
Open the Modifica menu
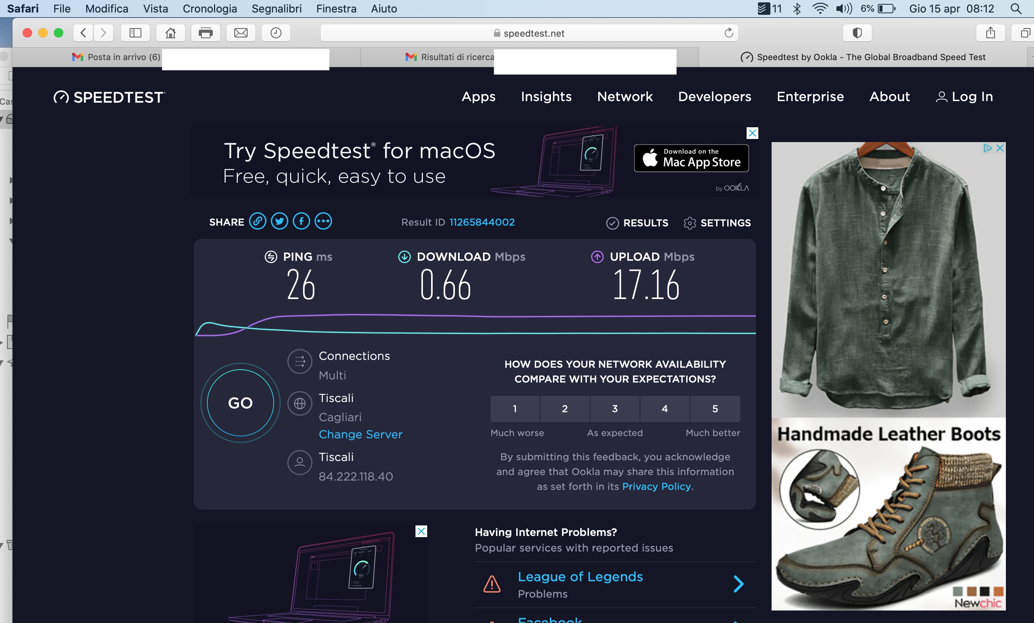(107, 9)
